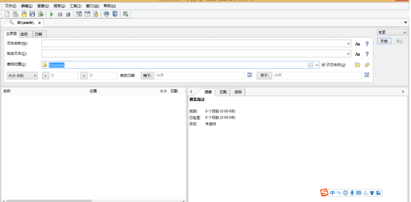Click magnifier icon on D:\work\ tab
This screenshot has height=202, width=411.
tap(11, 22)
